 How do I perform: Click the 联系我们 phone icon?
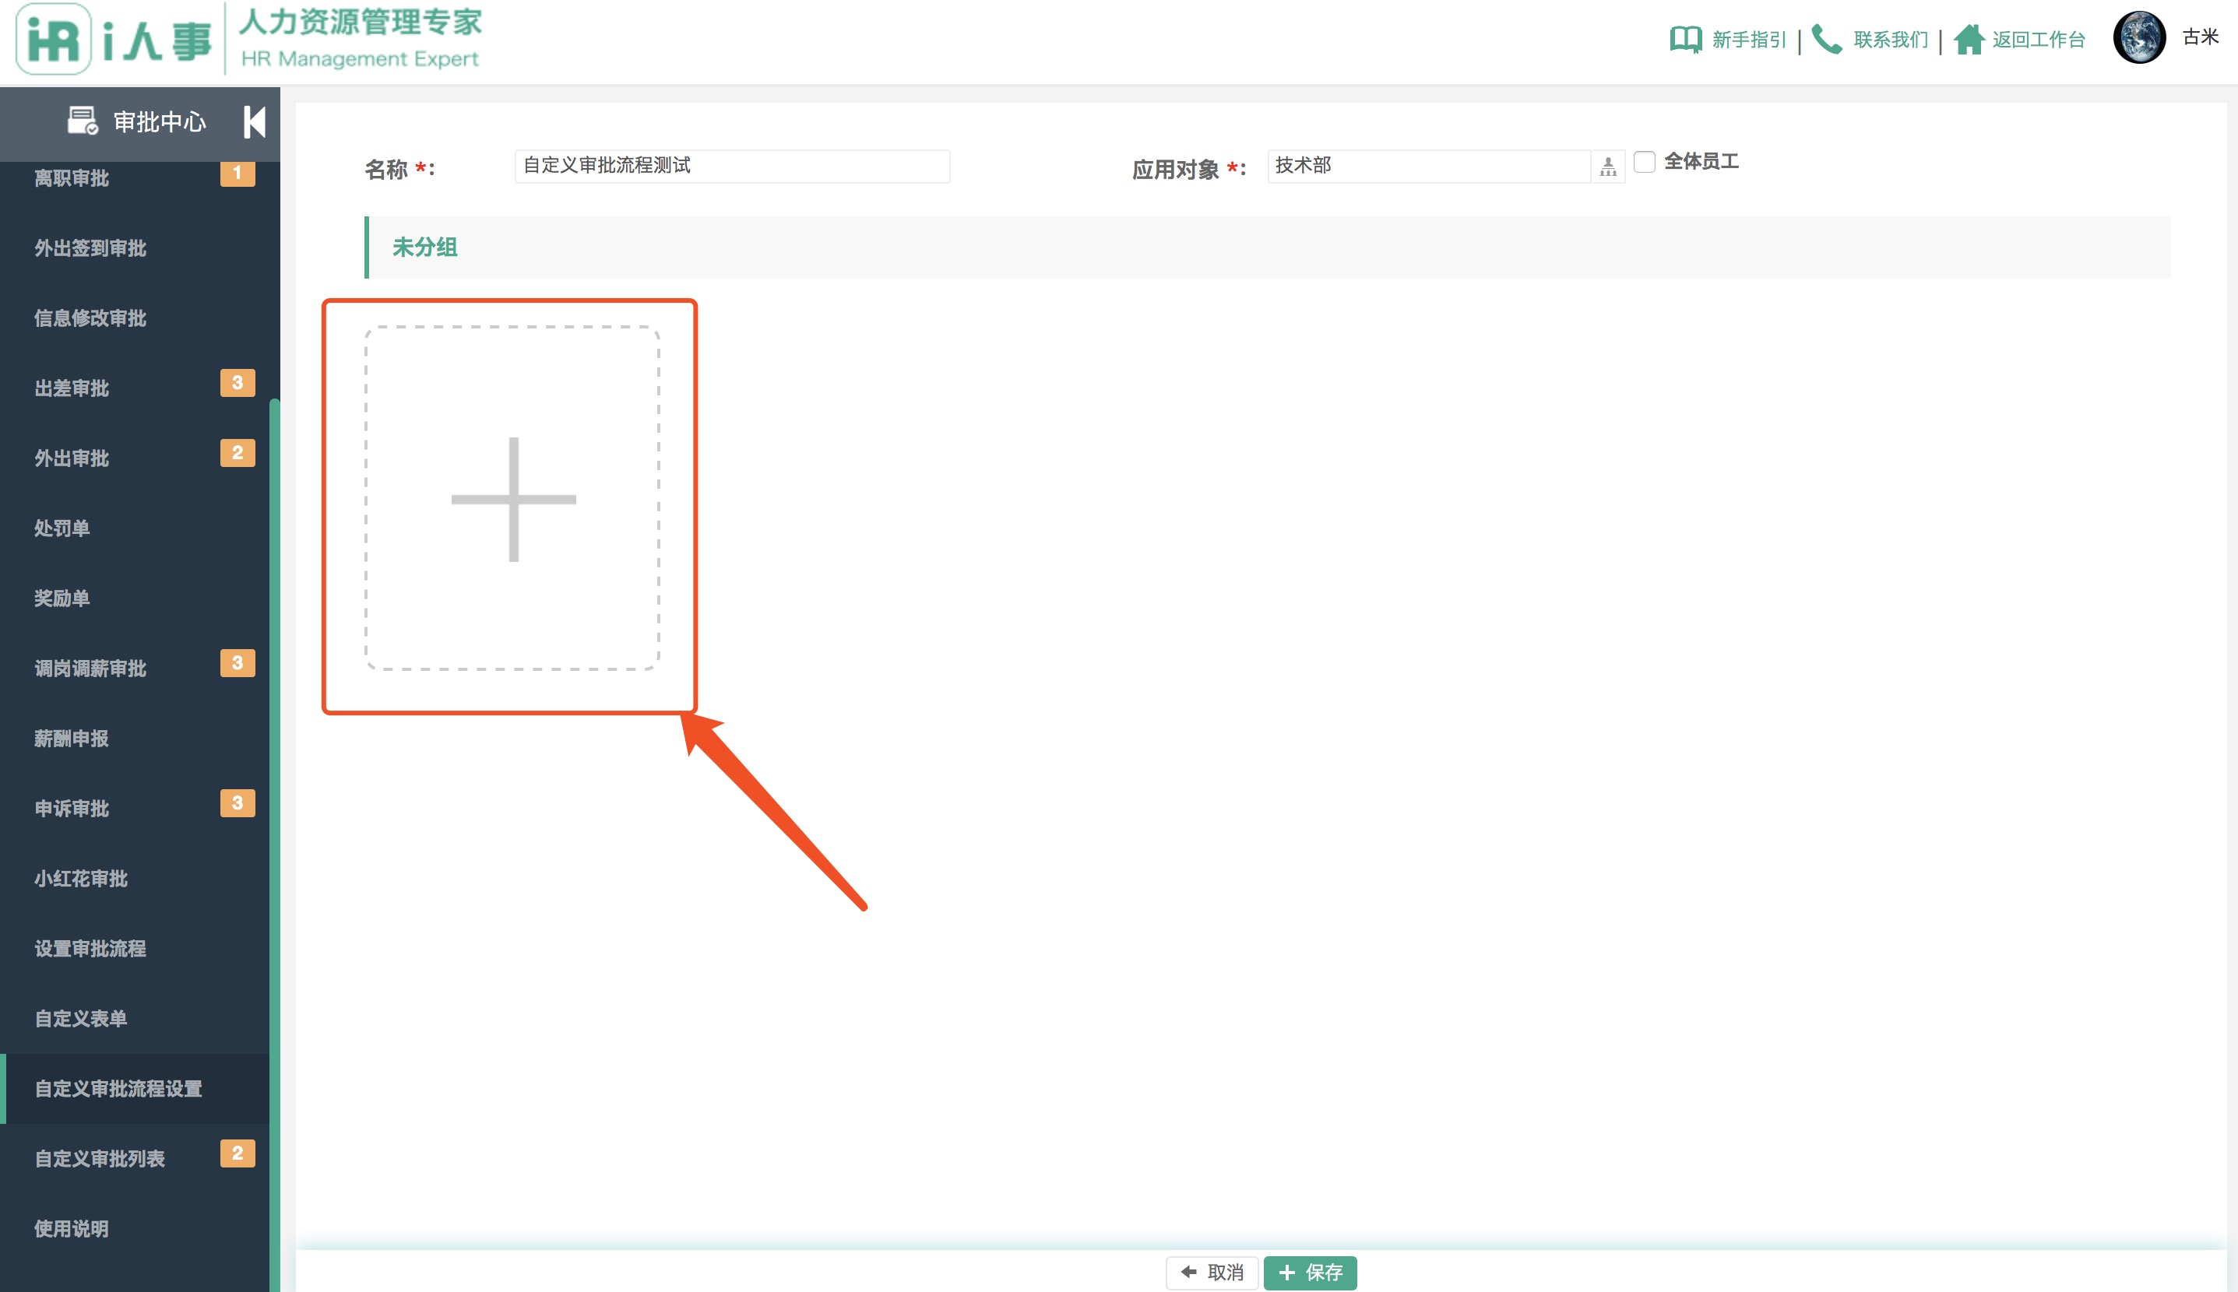tap(1826, 39)
